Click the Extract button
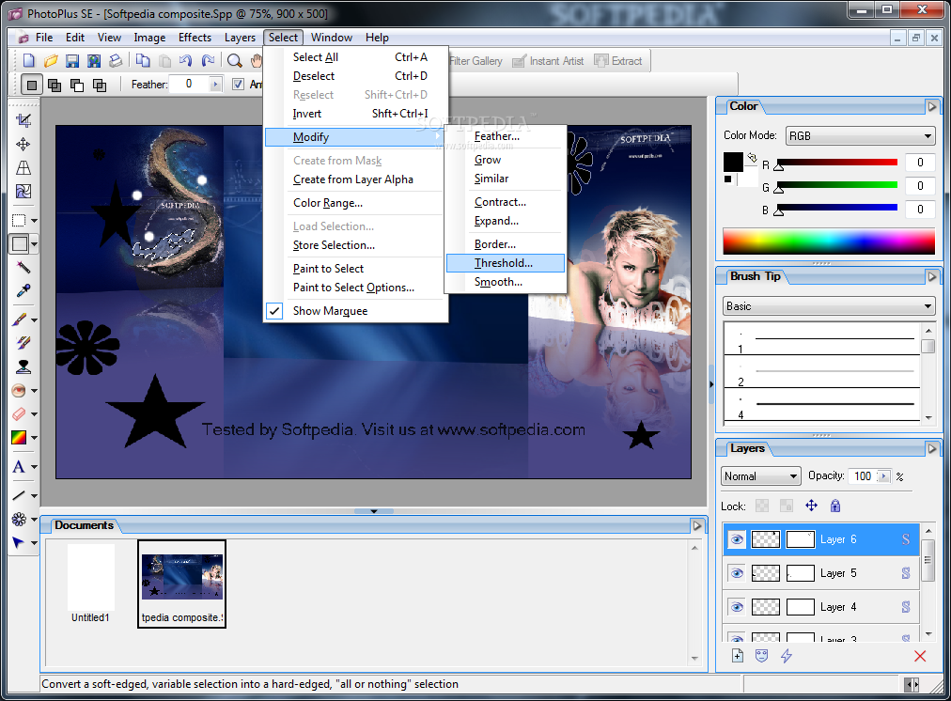 [x=618, y=61]
